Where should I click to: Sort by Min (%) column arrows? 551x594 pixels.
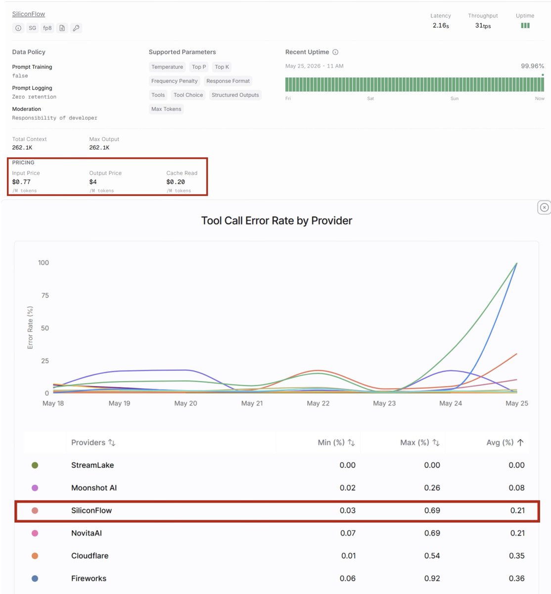coord(351,443)
